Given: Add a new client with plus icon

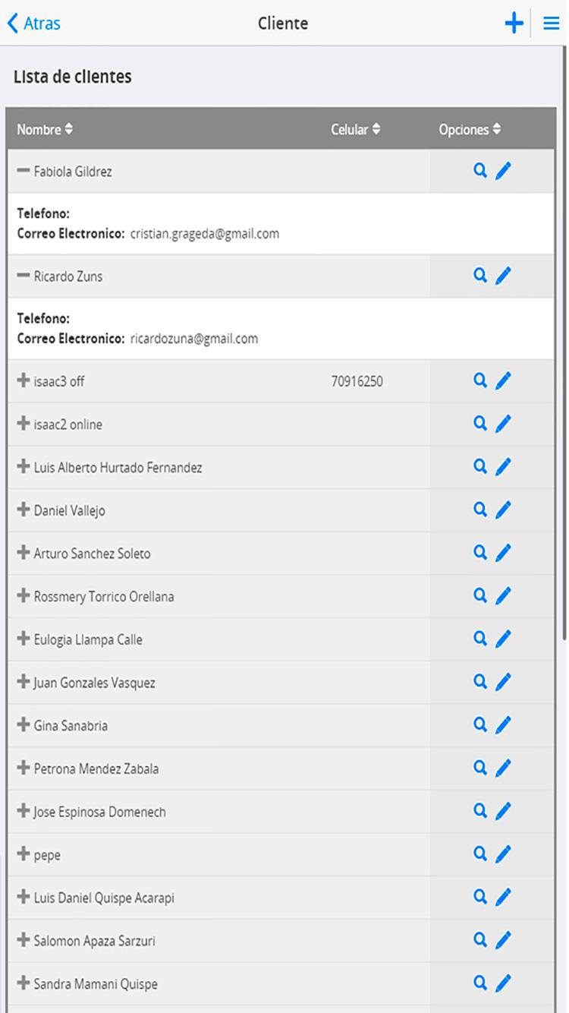Looking at the screenshot, I should [514, 24].
